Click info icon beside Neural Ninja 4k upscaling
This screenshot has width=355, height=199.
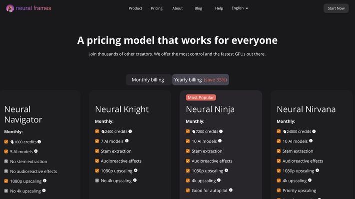[219, 180]
